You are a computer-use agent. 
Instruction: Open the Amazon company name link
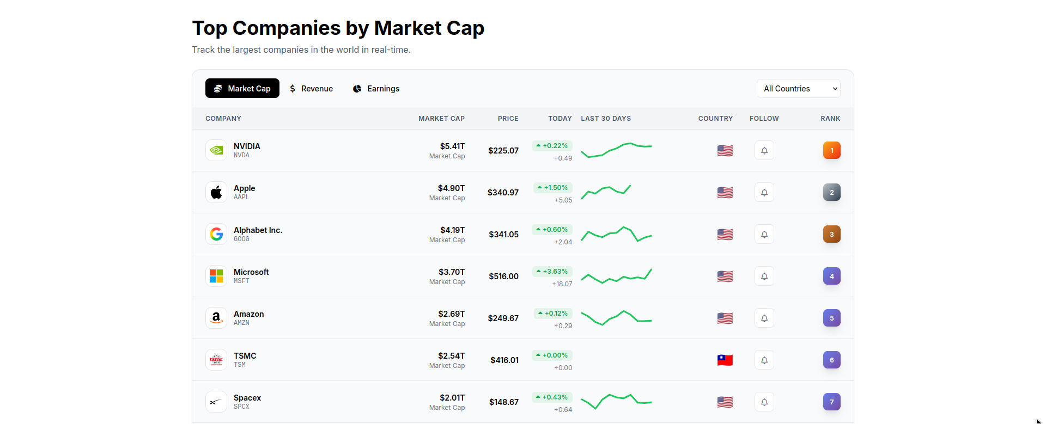[248, 314]
